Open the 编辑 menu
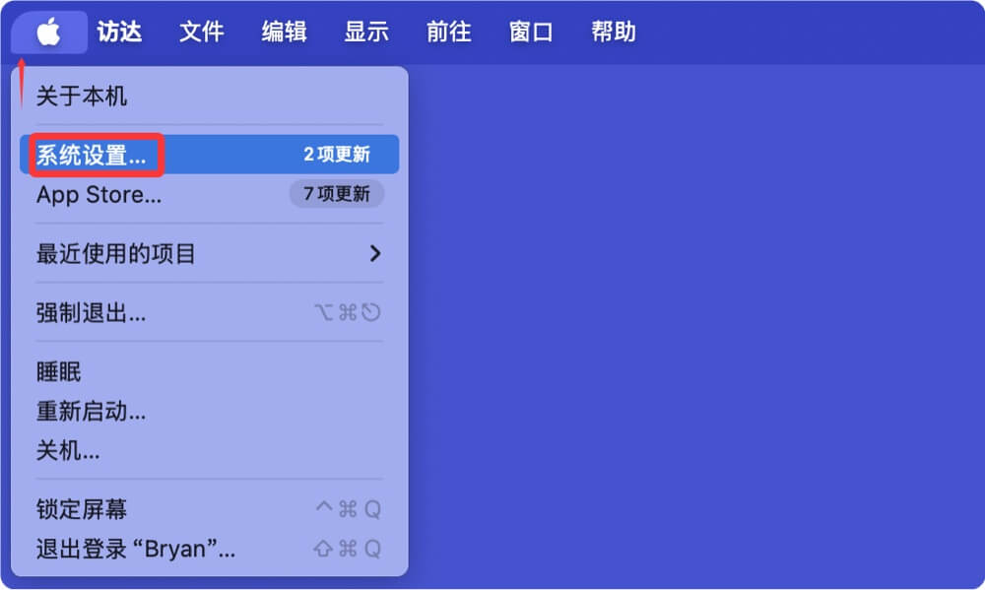The image size is (985, 590). [285, 32]
